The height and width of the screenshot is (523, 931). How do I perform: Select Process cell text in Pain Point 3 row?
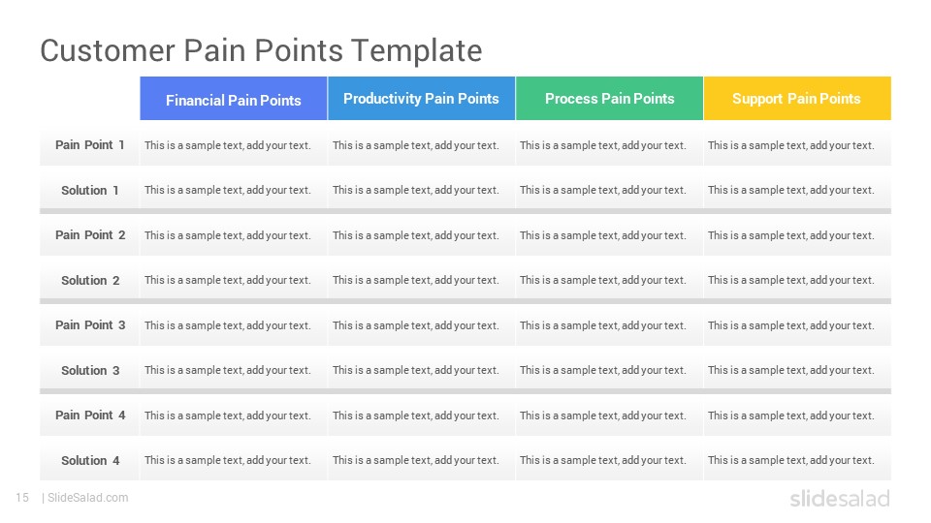click(x=602, y=325)
